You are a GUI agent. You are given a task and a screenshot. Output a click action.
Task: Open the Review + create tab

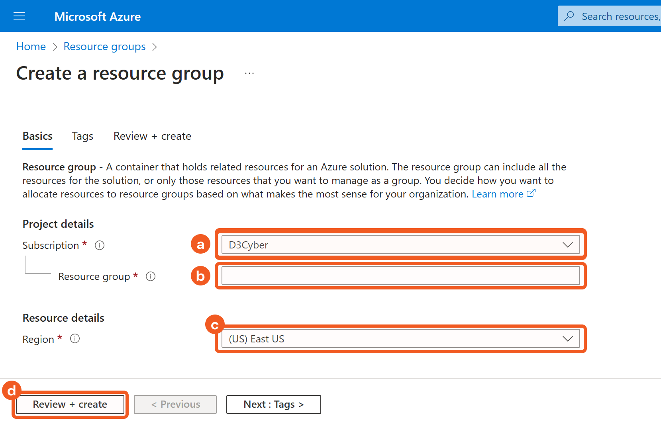152,136
